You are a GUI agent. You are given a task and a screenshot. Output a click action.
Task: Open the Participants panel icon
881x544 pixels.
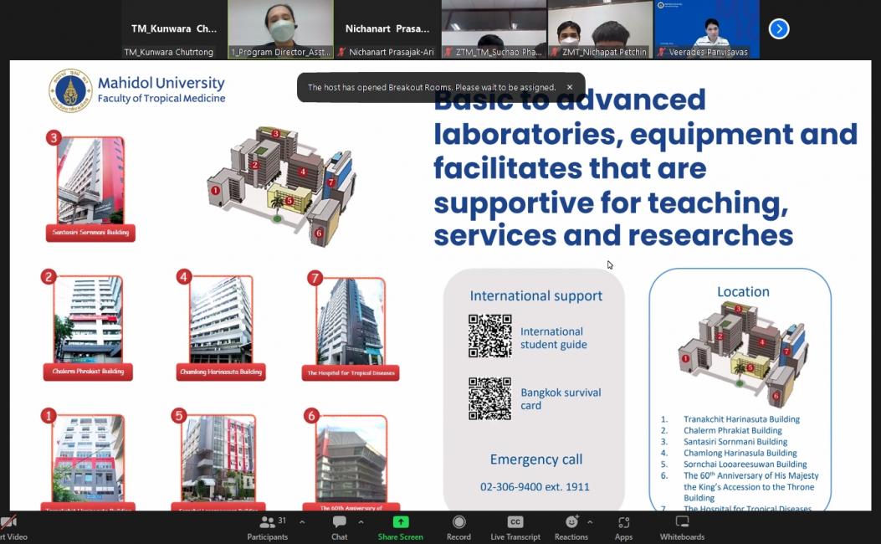pyautogui.click(x=268, y=522)
